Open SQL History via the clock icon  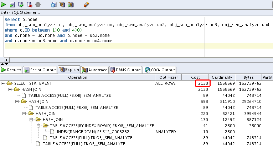click(54, 5)
